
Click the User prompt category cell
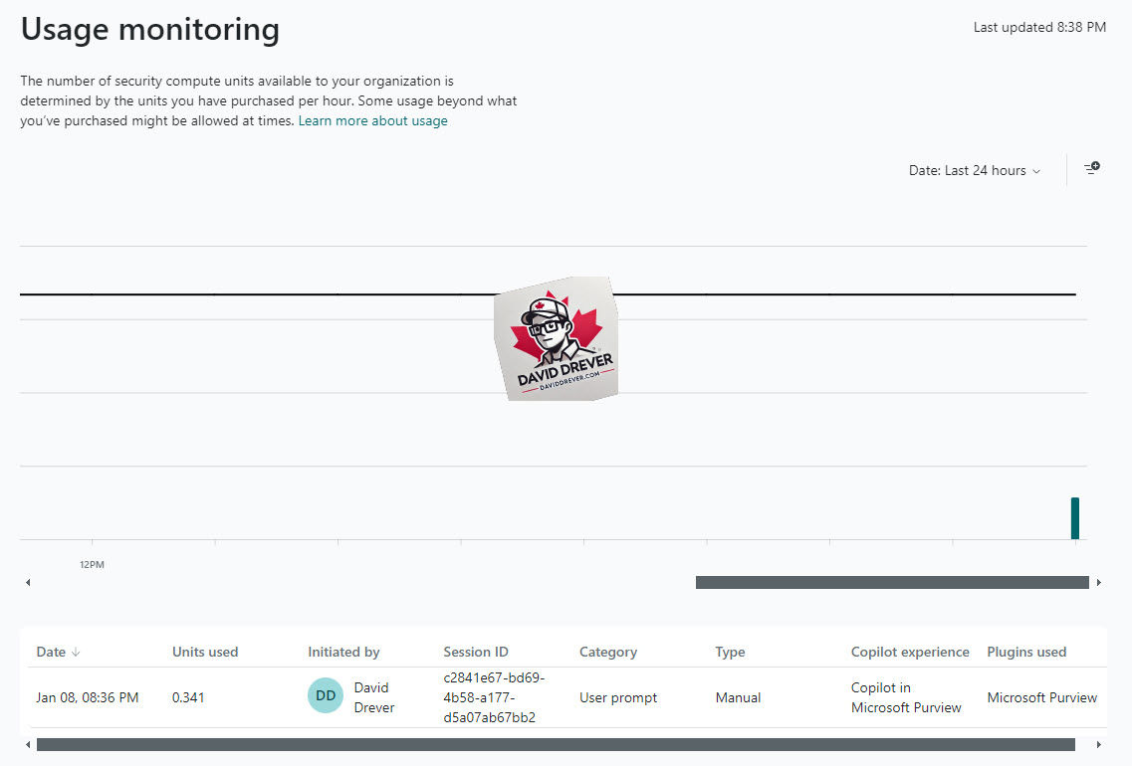tap(618, 697)
